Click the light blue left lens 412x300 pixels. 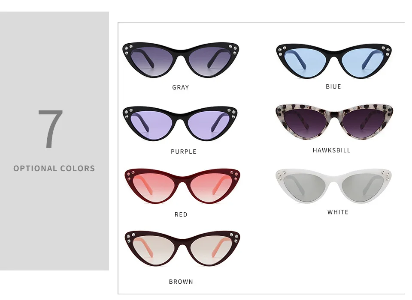[x=305, y=63]
